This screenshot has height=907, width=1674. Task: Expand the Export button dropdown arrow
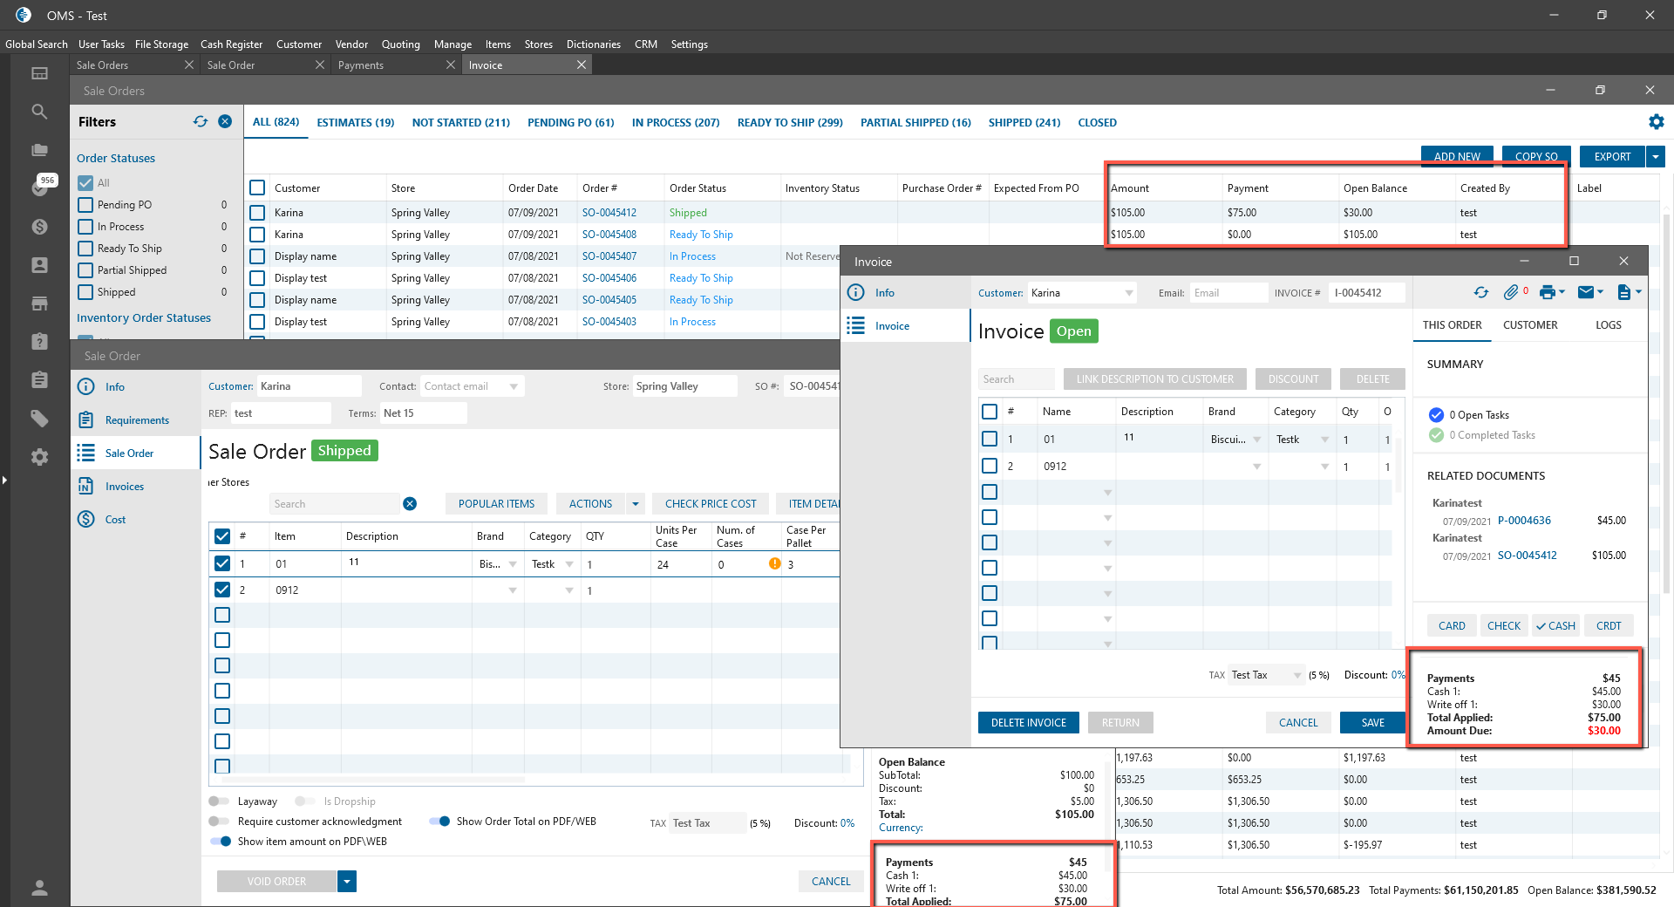1655,157
